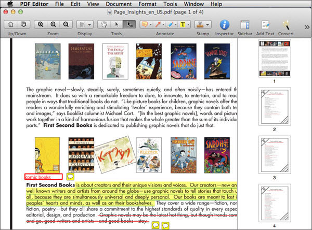Screen dimensions: 312x230
Task: Choose the pencil highlighter tool
Action: [x=171, y=24]
